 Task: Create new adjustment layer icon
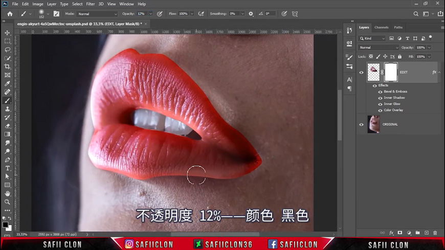409,233
